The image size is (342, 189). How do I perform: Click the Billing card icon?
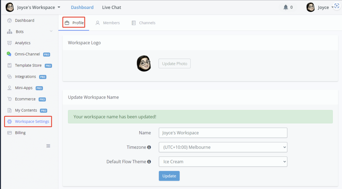pyautogui.click(x=9, y=133)
